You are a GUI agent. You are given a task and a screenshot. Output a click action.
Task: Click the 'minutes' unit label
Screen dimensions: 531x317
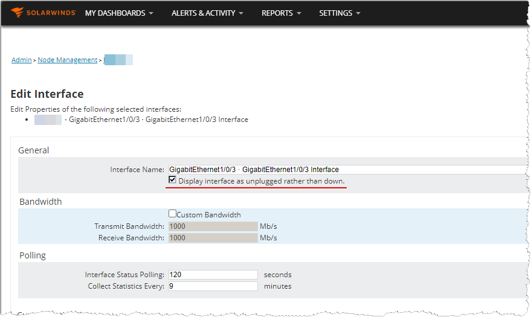[x=278, y=286]
